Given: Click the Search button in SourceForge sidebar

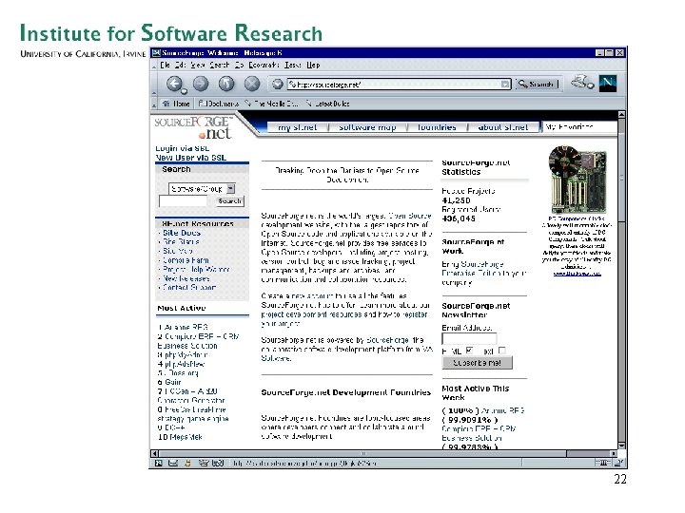Looking at the screenshot, I should click(230, 201).
